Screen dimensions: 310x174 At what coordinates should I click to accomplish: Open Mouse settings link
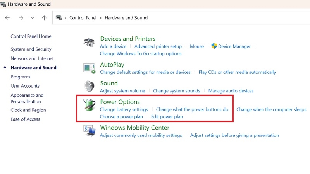[x=197, y=46]
